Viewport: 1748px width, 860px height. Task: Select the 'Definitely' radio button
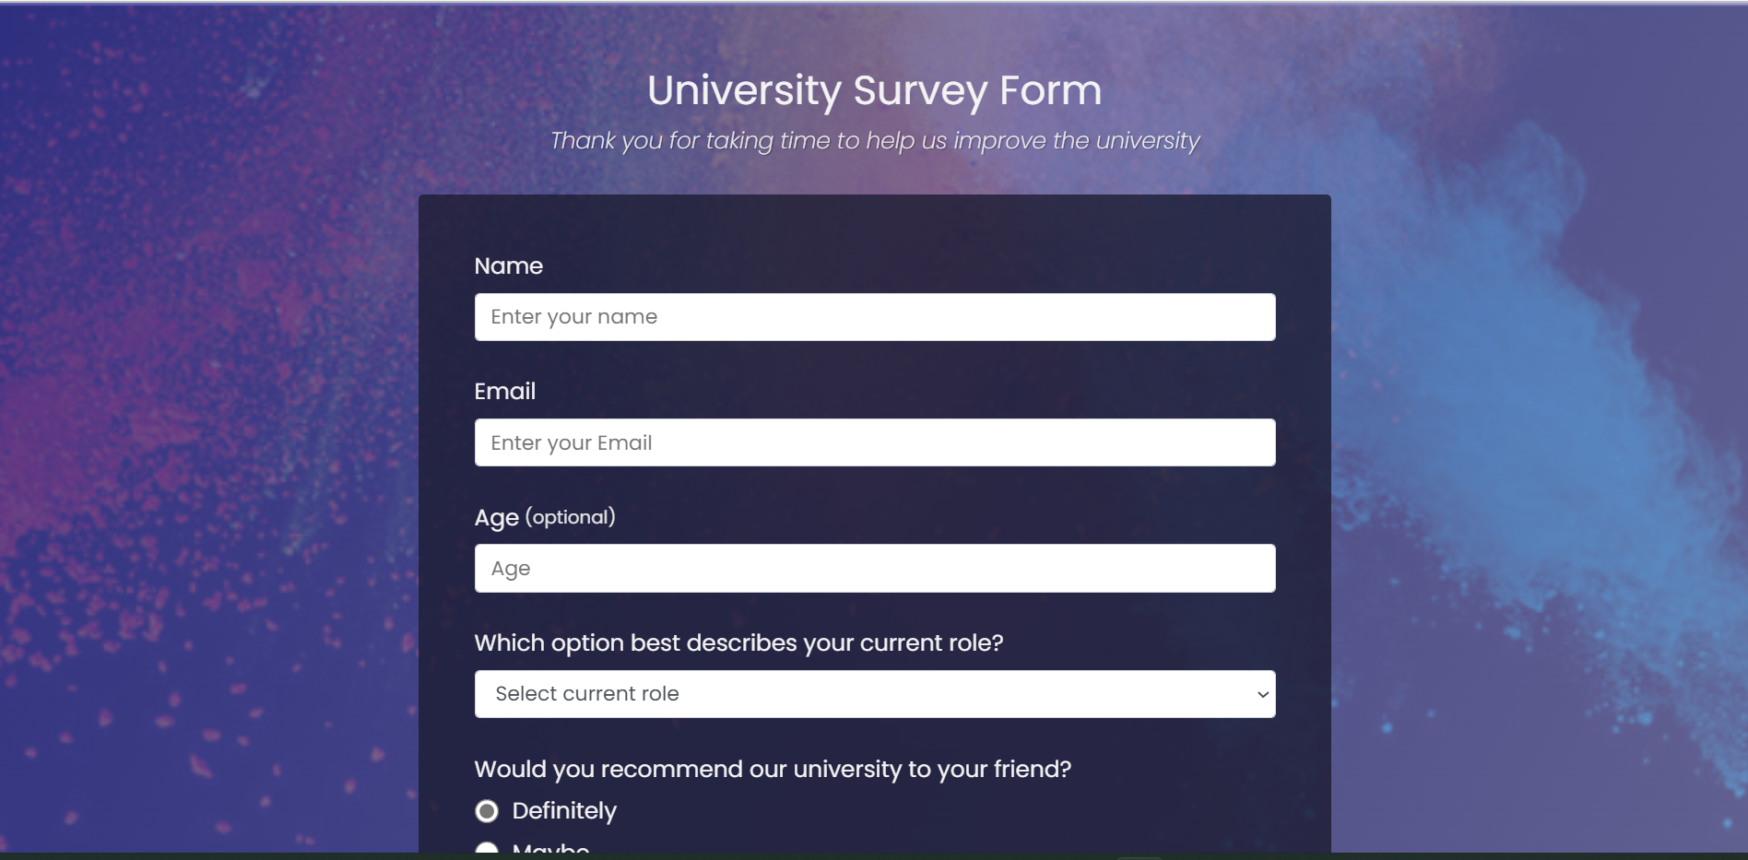coord(487,811)
